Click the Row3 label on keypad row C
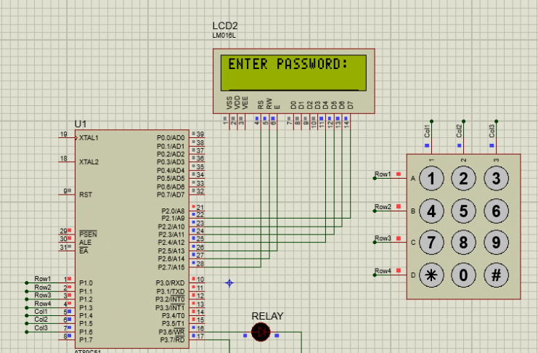Viewport: 538px width, 353px height. (383, 238)
